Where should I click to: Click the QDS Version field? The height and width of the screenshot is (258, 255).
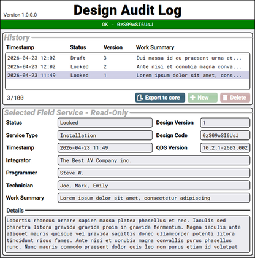coord(225,148)
